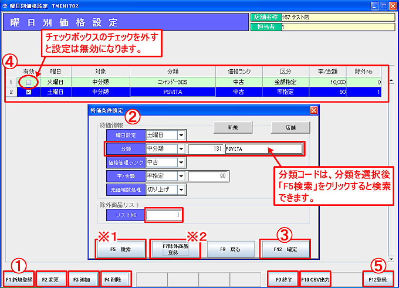Click the 分類 column header

pyautogui.click(x=173, y=72)
